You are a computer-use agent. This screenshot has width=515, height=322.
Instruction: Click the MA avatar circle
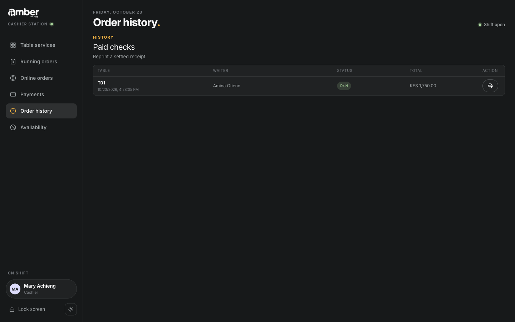(15, 289)
